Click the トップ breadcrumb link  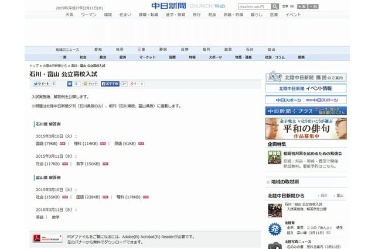point(34,65)
